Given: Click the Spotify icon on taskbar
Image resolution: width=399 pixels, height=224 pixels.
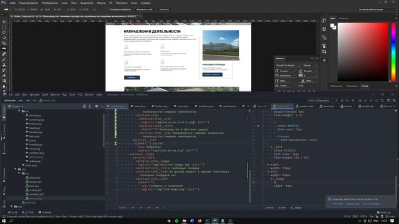Looking at the screenshot, I should (x=176, y=221).
